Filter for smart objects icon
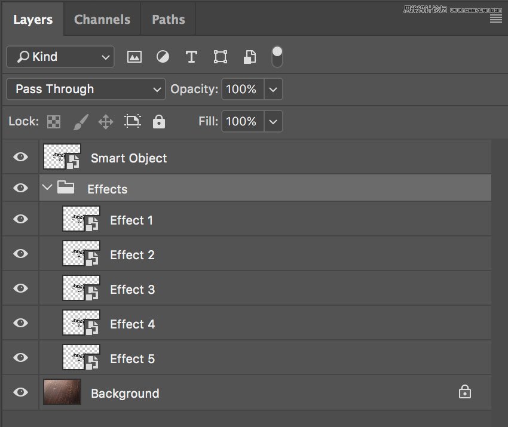This screenshot has height=427, width=508. point(249,57)
